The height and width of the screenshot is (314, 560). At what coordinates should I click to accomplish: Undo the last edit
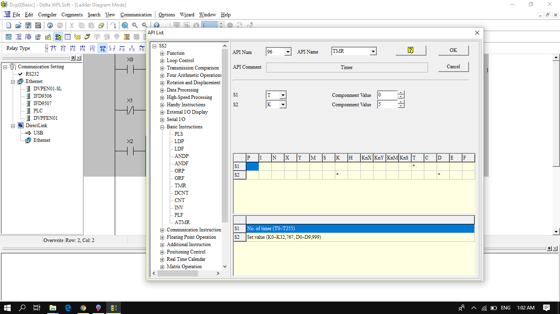click(x=50, y=25)
